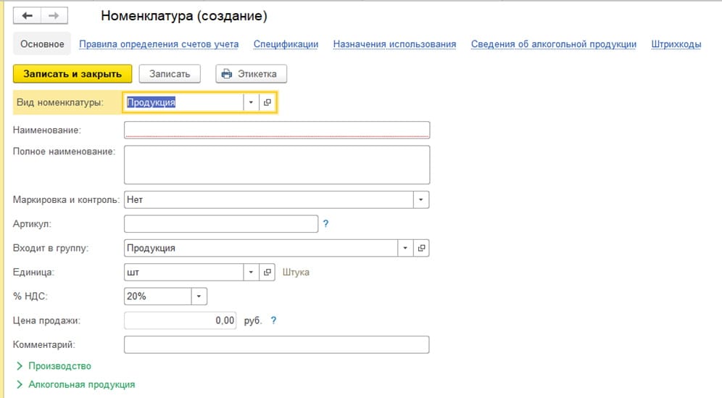722x398 pixels.
Task: Click into the Наименование input field
Action: coord(277,130)
